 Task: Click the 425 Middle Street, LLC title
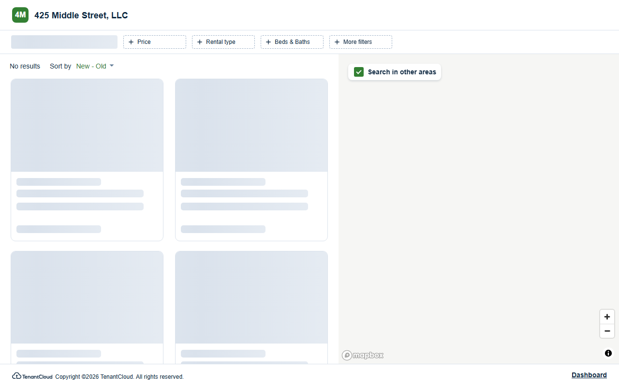(x=81, y=15)
